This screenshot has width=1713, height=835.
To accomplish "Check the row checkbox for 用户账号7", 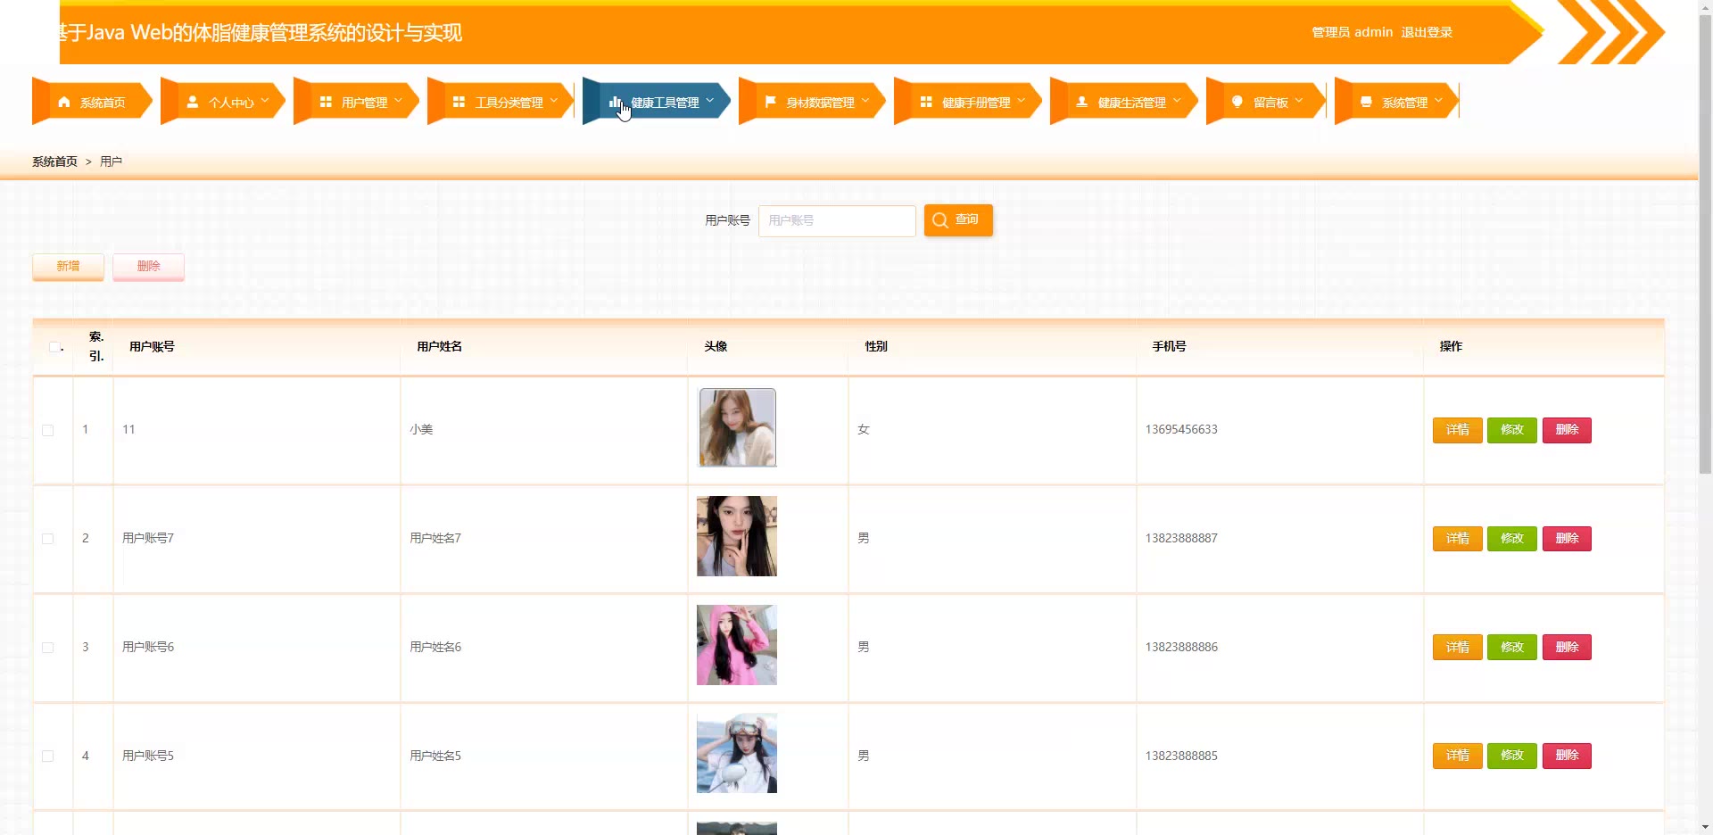I will tap(48, 539).
